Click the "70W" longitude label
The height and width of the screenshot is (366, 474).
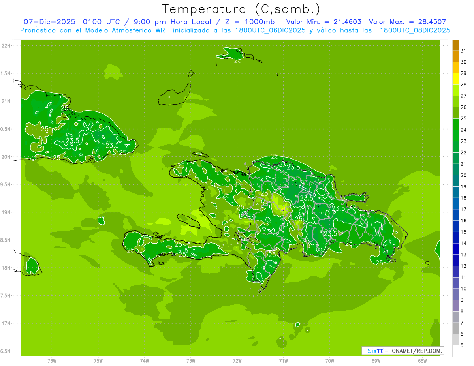click(x=330, y=361)
